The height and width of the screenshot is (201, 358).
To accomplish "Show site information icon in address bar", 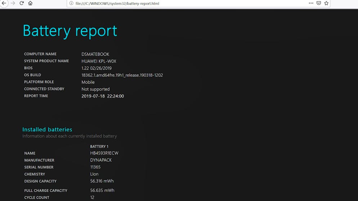I will click(71, 3).
